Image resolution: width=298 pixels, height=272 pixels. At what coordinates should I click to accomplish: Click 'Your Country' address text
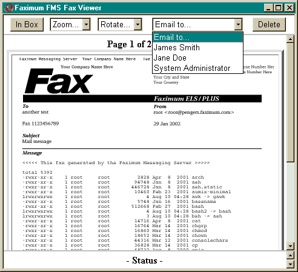pyautogui.click(x=166, y=82)
